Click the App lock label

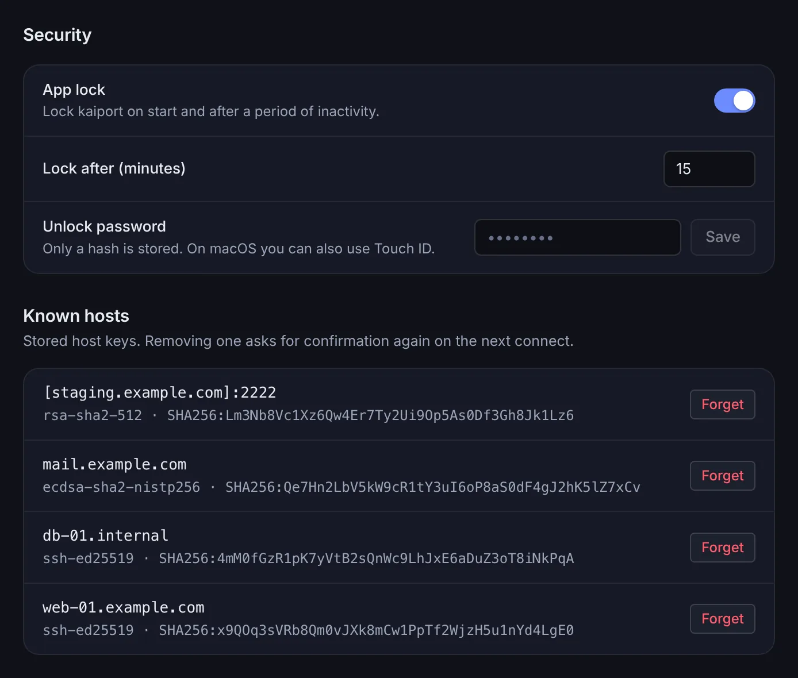click(x=74, y=90)
